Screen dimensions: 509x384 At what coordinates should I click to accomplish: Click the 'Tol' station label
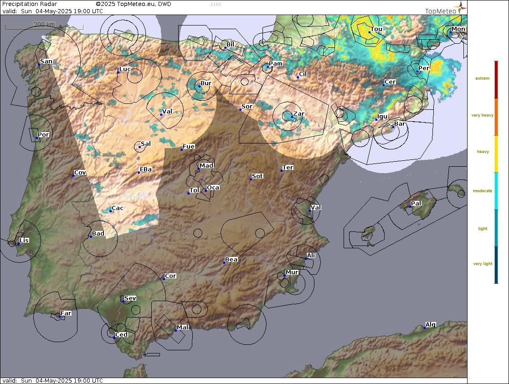coord(194,190)
